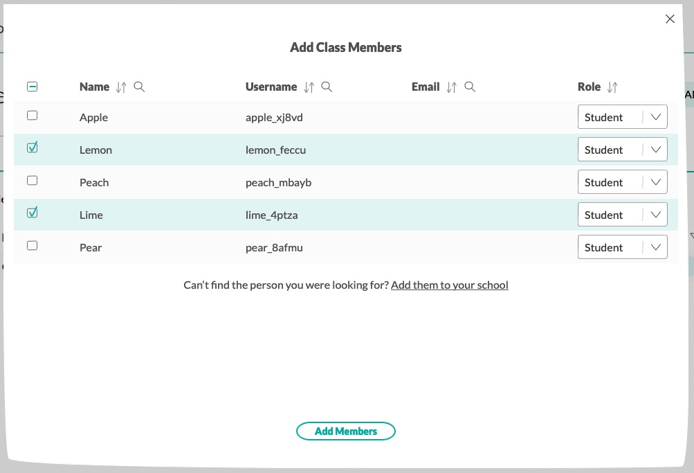Open the Username column search
This screenshot has width=694, height=473.
pyautogui.click(x=327, y=87)
